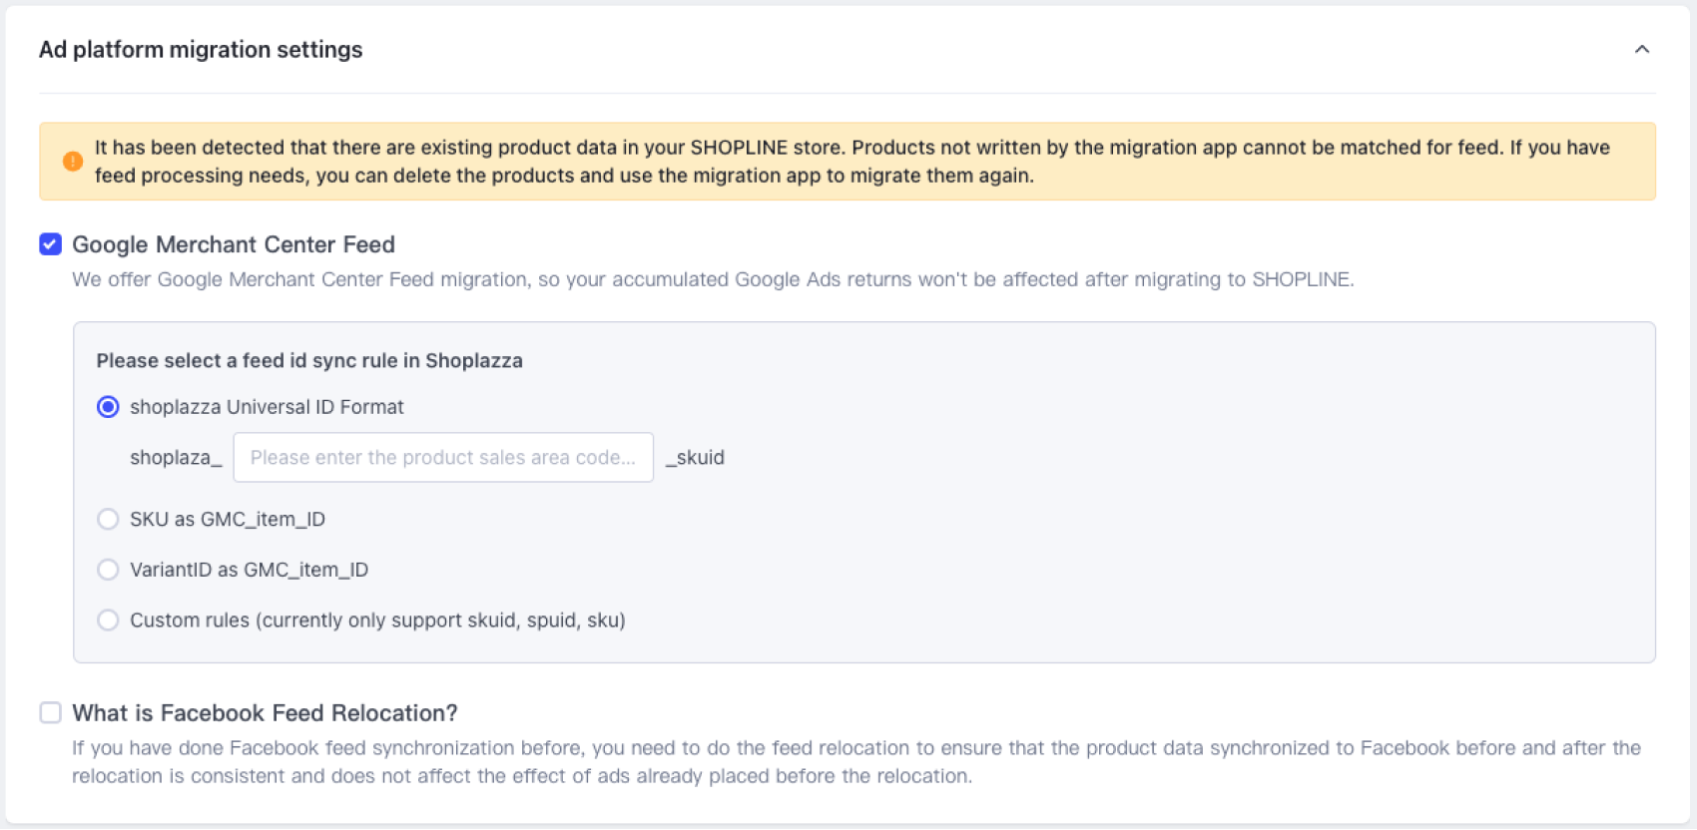
Task: Click the feed id sync rule heading
Action: (309, 361)
